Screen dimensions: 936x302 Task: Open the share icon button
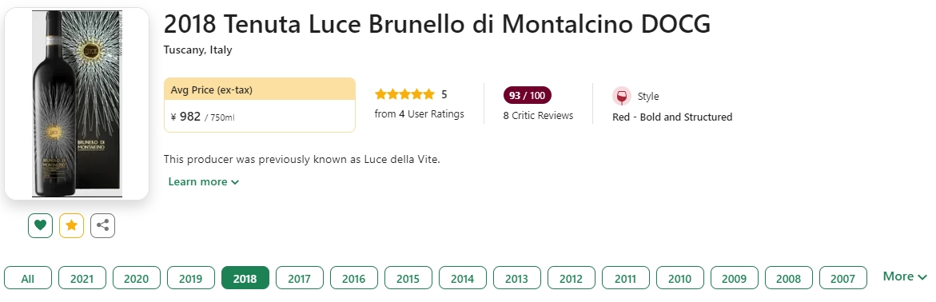[102, 225]
